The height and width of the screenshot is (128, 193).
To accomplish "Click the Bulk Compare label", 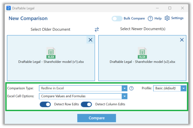I will tap(134, 18).
